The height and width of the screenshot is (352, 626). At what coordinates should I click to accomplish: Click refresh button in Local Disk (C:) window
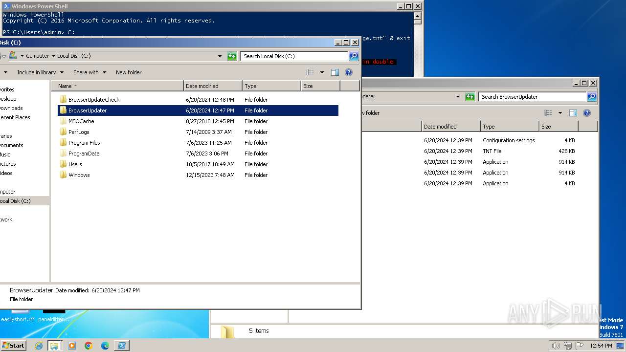pyautogui.click(x=232, y=56)
